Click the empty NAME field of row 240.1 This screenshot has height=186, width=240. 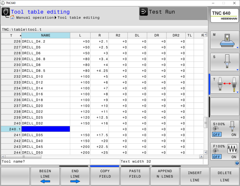tap(46, 129)
